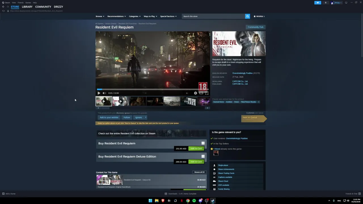Open Big Picture mode monitor icon
363x204 pixels.
click(346, 3)
